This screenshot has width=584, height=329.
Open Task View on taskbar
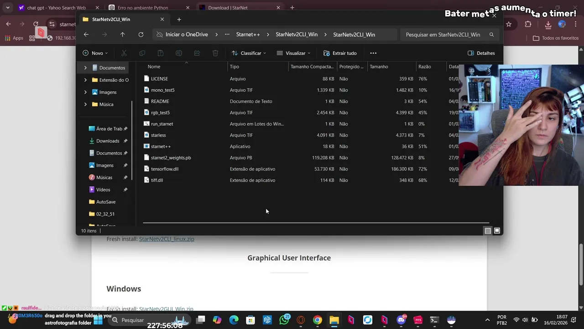coord(200,320)
